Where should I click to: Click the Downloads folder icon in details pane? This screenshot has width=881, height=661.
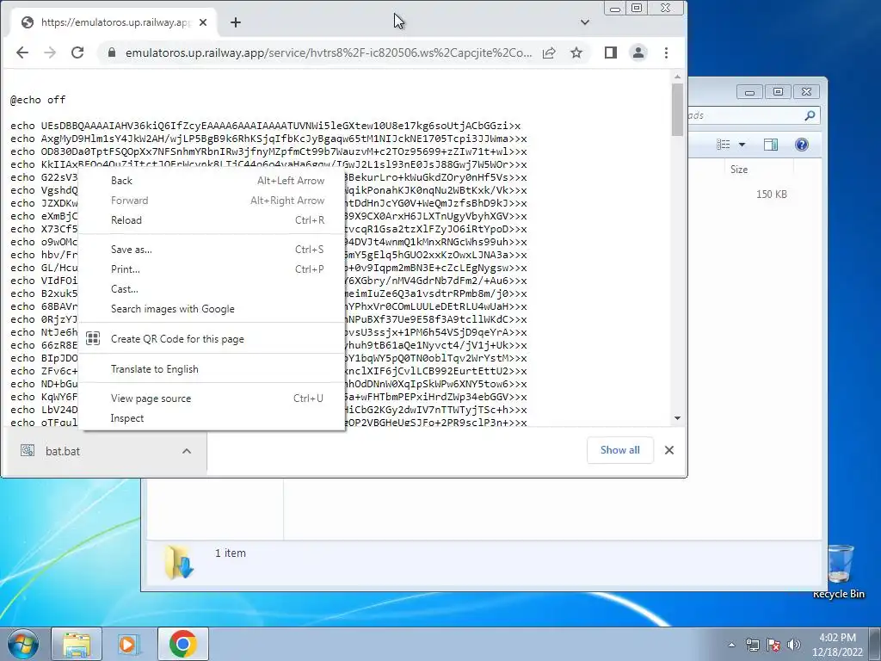tap(179, 561)
